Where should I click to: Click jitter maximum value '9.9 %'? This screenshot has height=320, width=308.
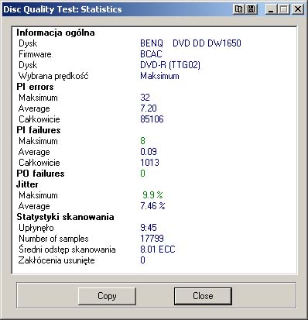point(152,195)
